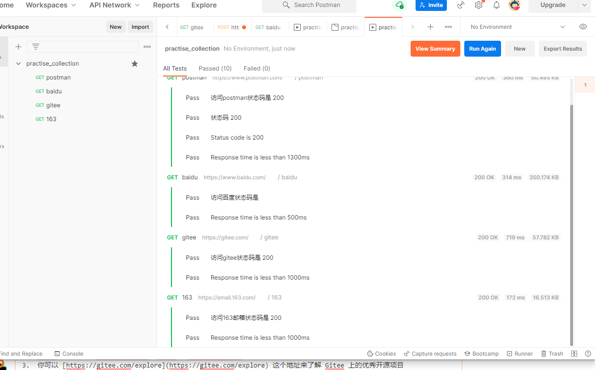Toggle the star on practise_collection
Image resolution: width=595 pixels, height=370 pixels.
pyautogui.click(x=135, y=64)
